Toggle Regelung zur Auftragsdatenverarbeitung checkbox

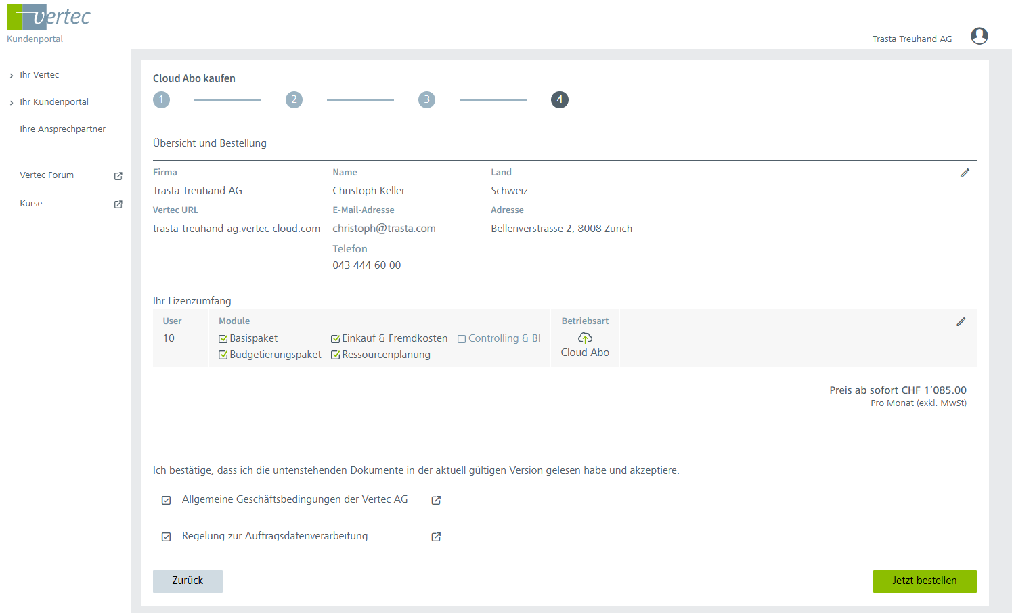click(166, 537)
